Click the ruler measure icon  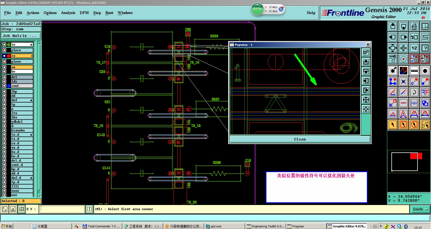(x=414, y=71)
